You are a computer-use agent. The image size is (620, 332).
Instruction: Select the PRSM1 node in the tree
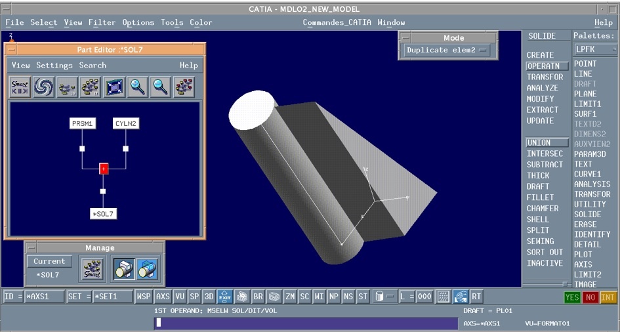pos(83,124)
